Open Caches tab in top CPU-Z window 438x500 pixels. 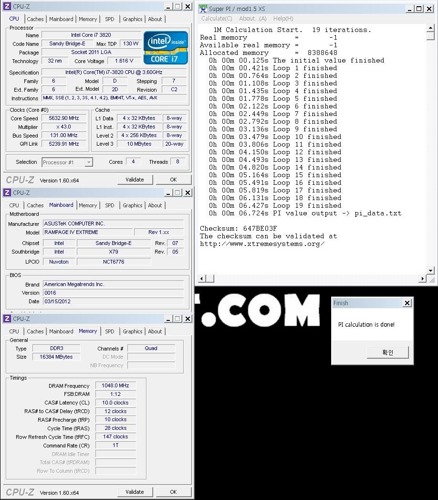click(35, 19)
